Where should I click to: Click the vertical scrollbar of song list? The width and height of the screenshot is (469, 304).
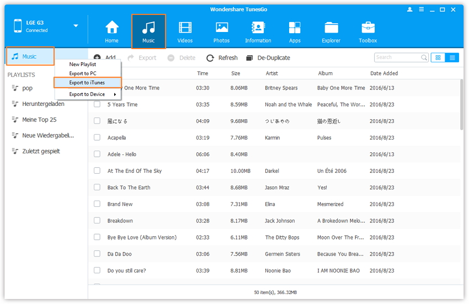click(x=461, y=105)
